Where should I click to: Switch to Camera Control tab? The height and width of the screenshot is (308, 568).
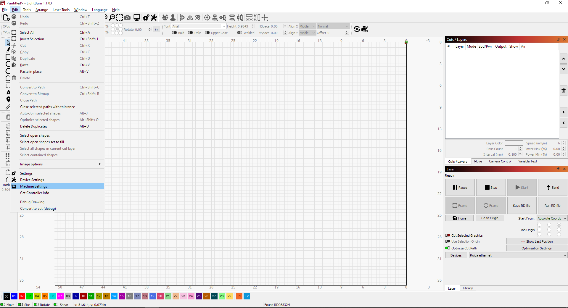coord(500,161)
